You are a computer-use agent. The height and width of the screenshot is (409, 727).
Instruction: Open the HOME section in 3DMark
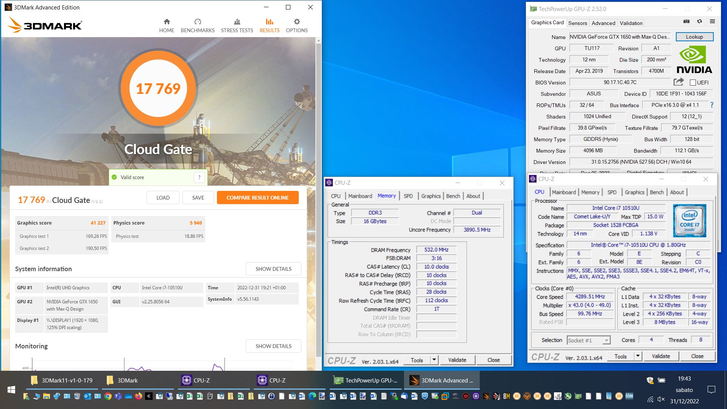click(x=167, y=26)
